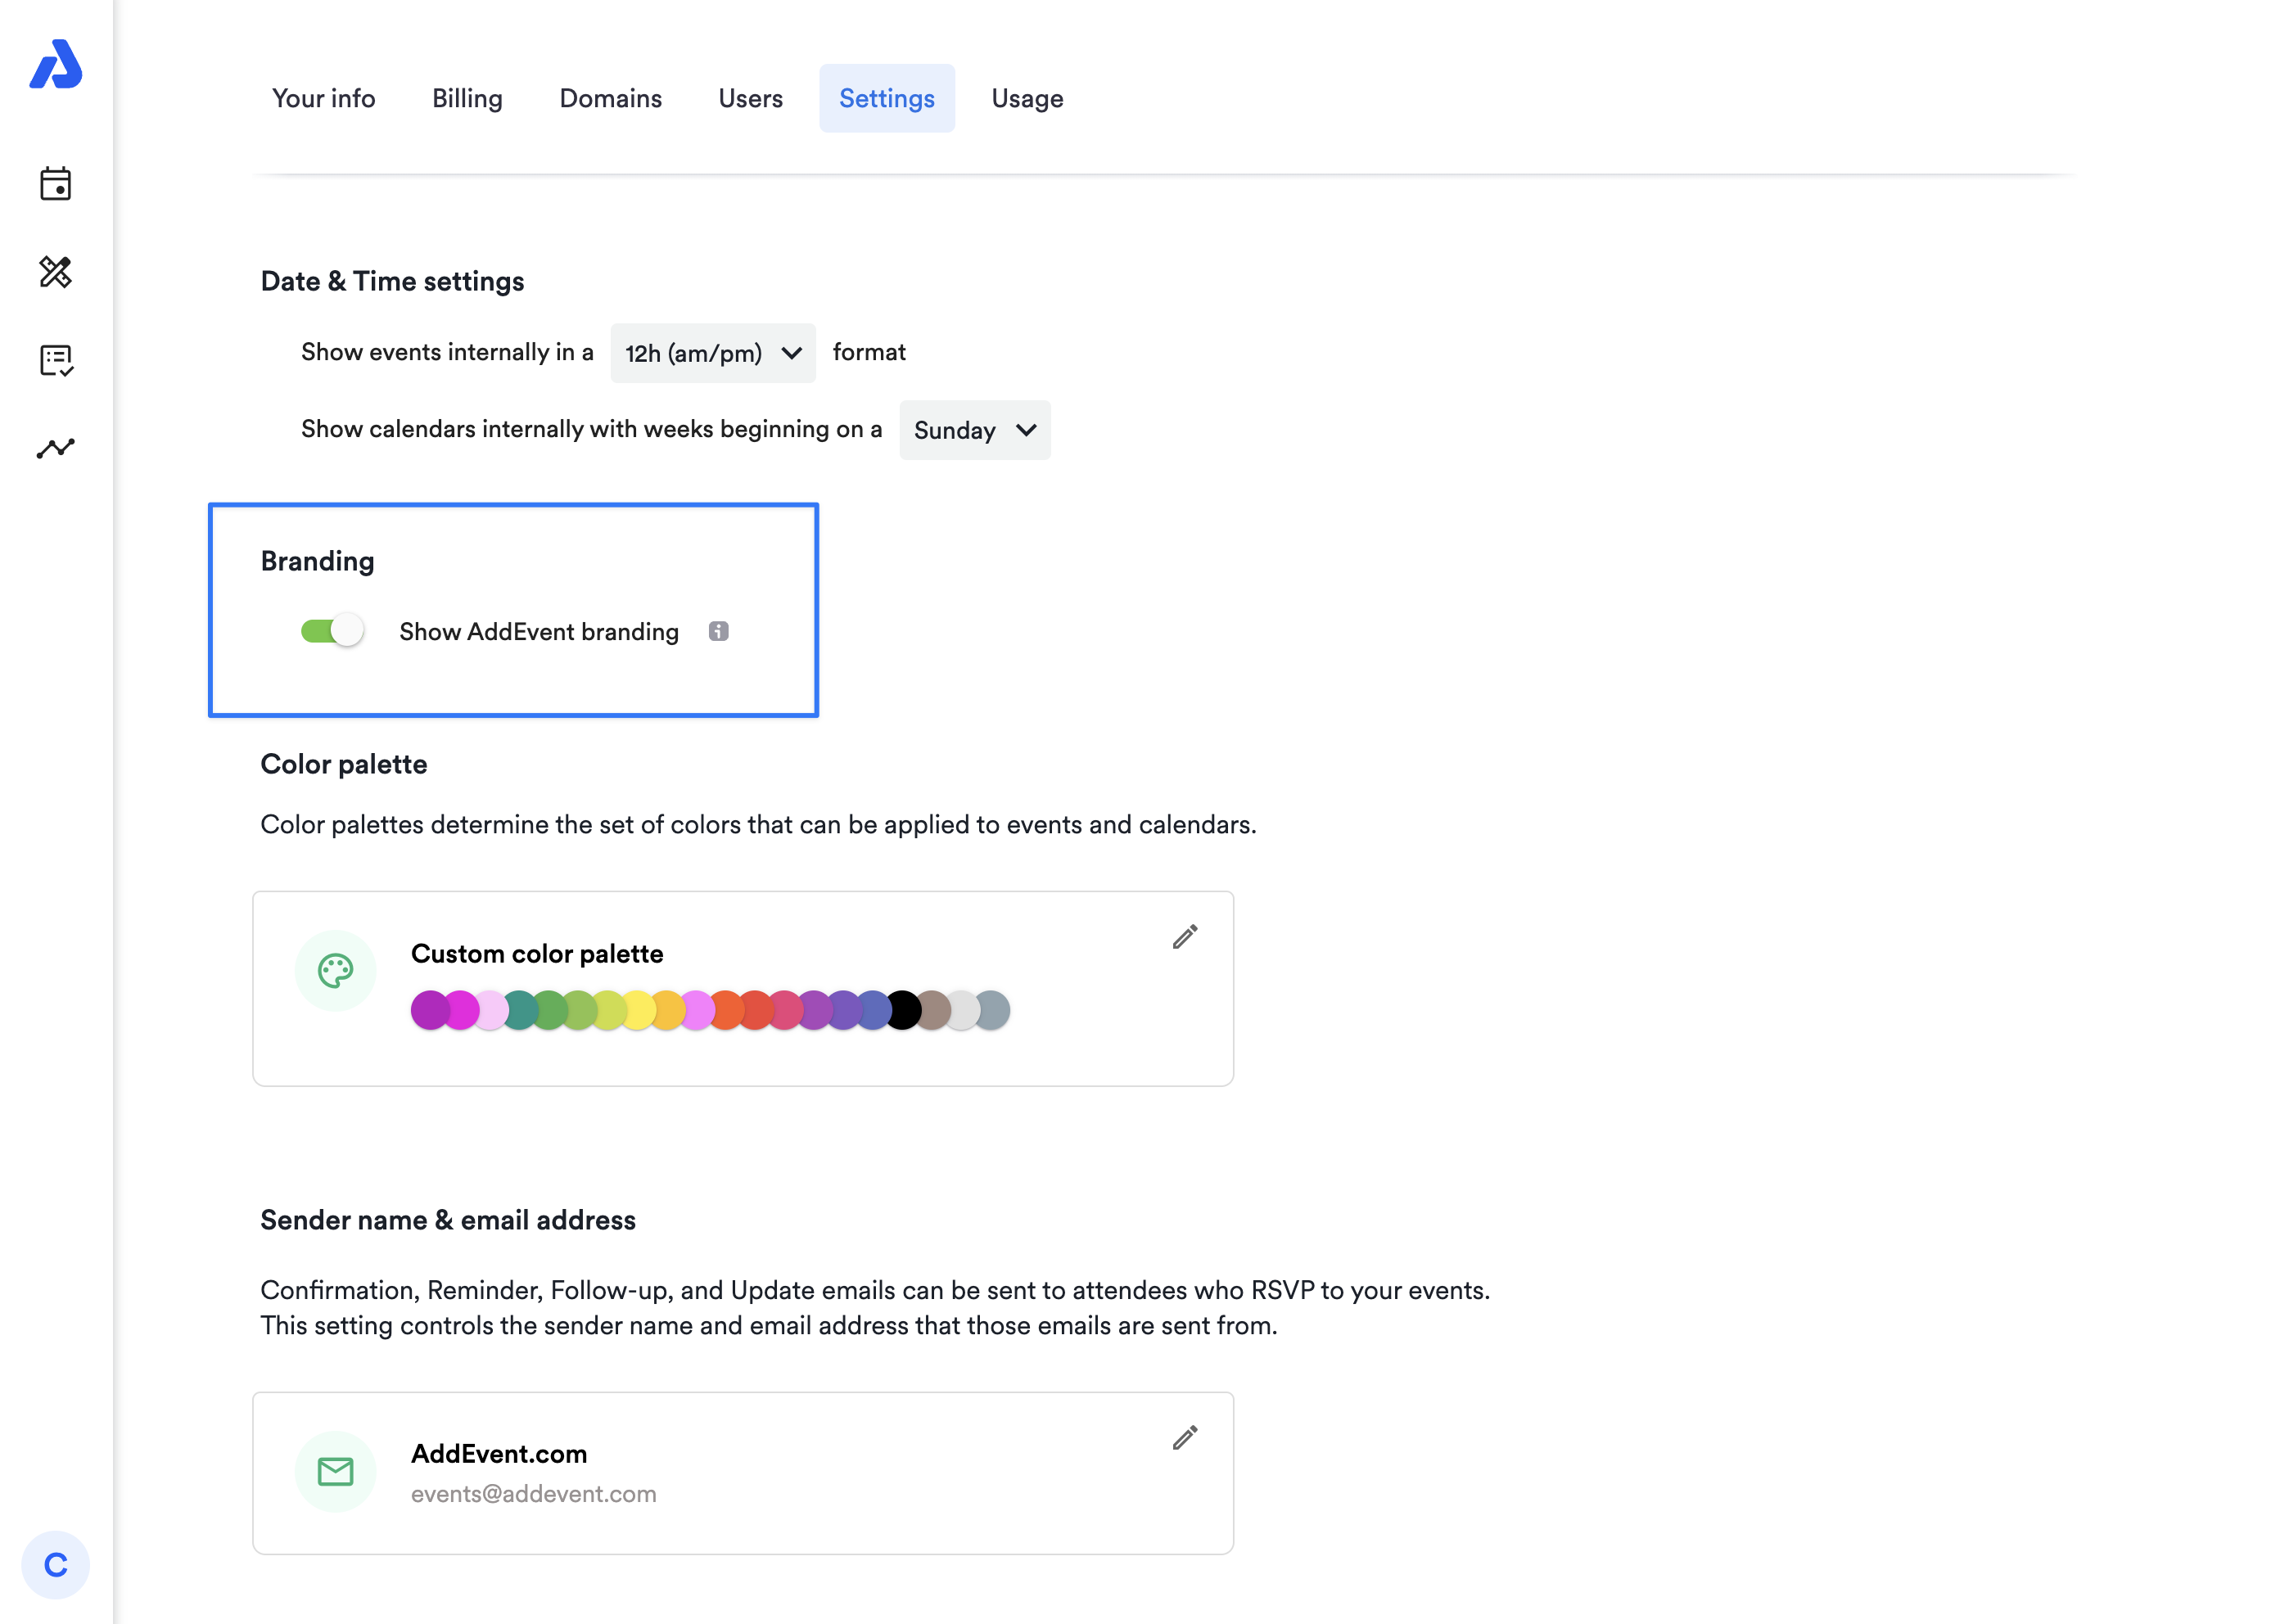Viewport: 2271px width, 1624px height.
Task: Toggle Show AddEvent branding switch
Action: (332, 631)
